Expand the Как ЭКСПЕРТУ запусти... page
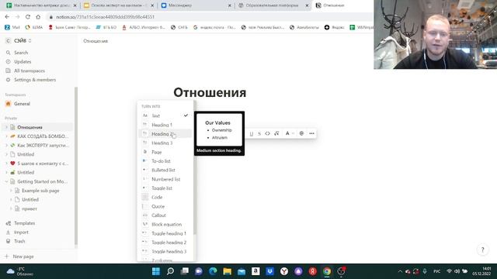This screenshot has width=497, height=279. click(x=6, y=146)
